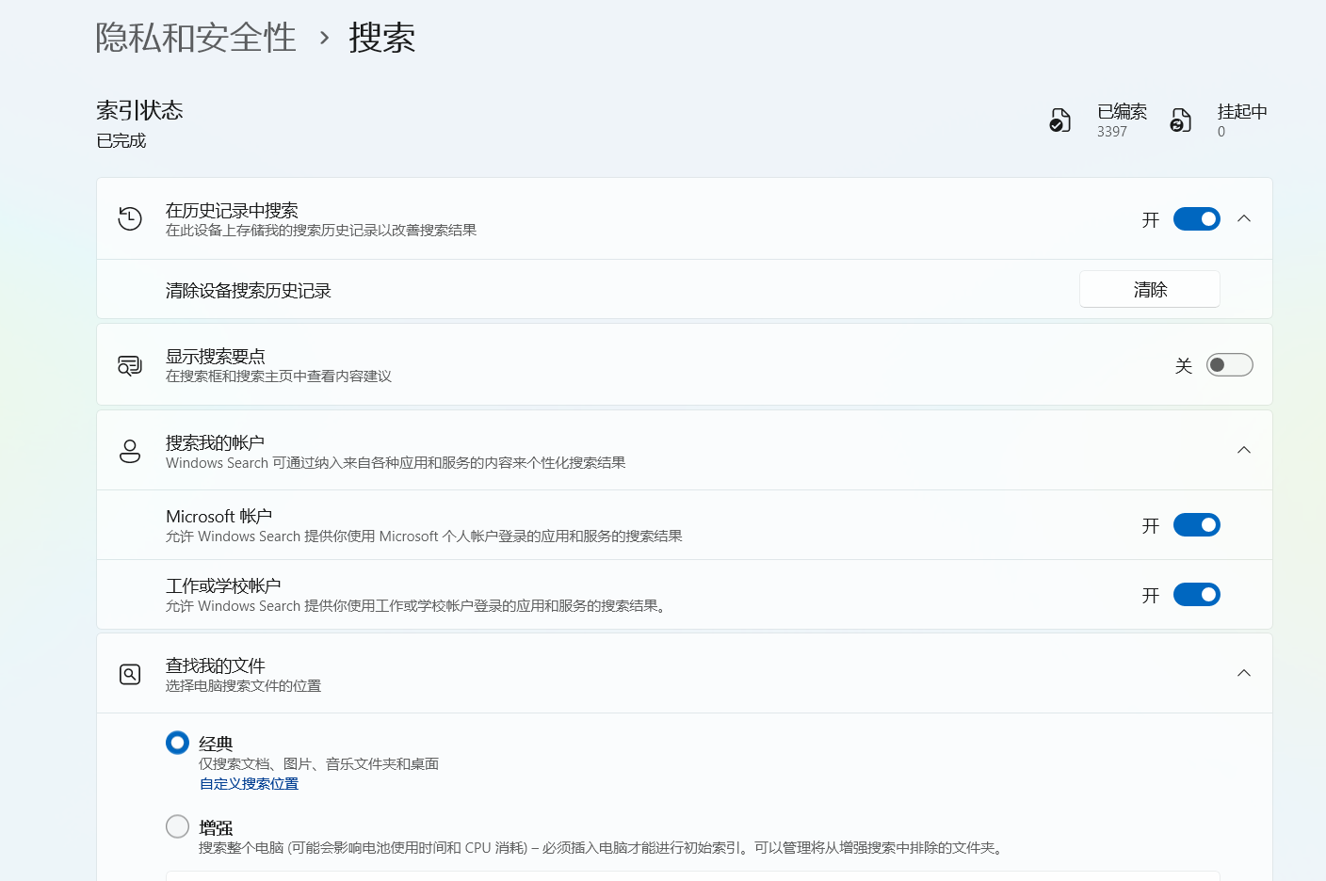Disable the Microsoft 帐户 search toggle

click(1197, 525)
